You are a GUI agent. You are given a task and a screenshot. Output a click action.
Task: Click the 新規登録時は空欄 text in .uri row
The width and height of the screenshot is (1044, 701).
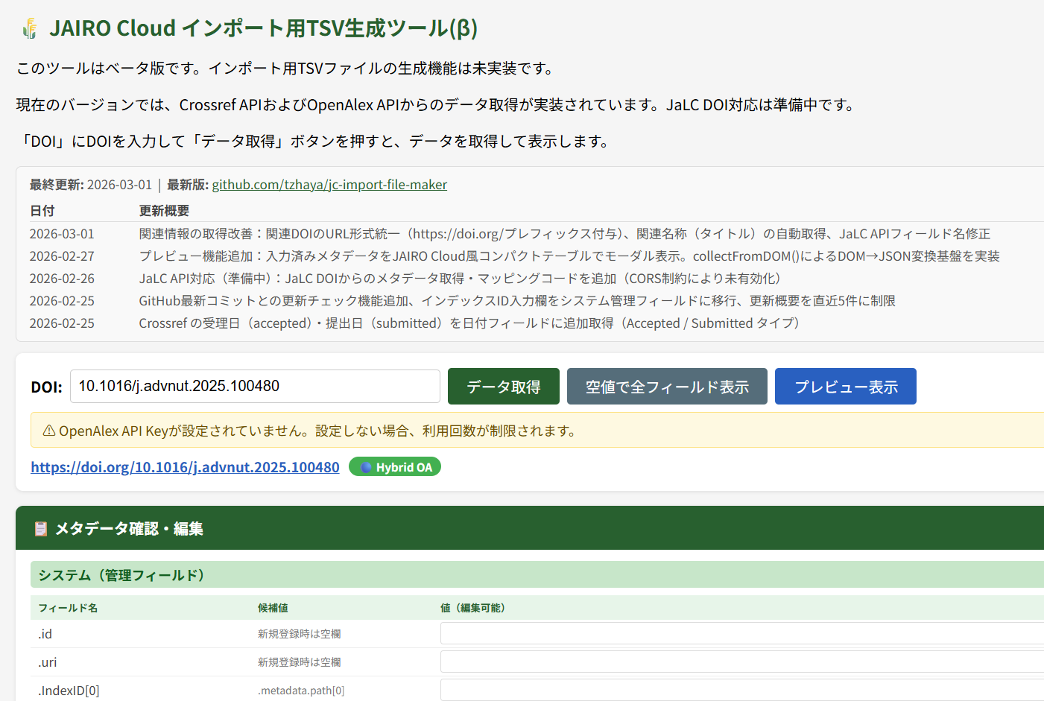300,662
